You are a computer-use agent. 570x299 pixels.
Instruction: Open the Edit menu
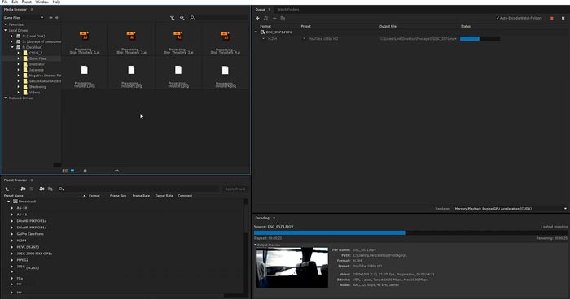click(15, 2)
